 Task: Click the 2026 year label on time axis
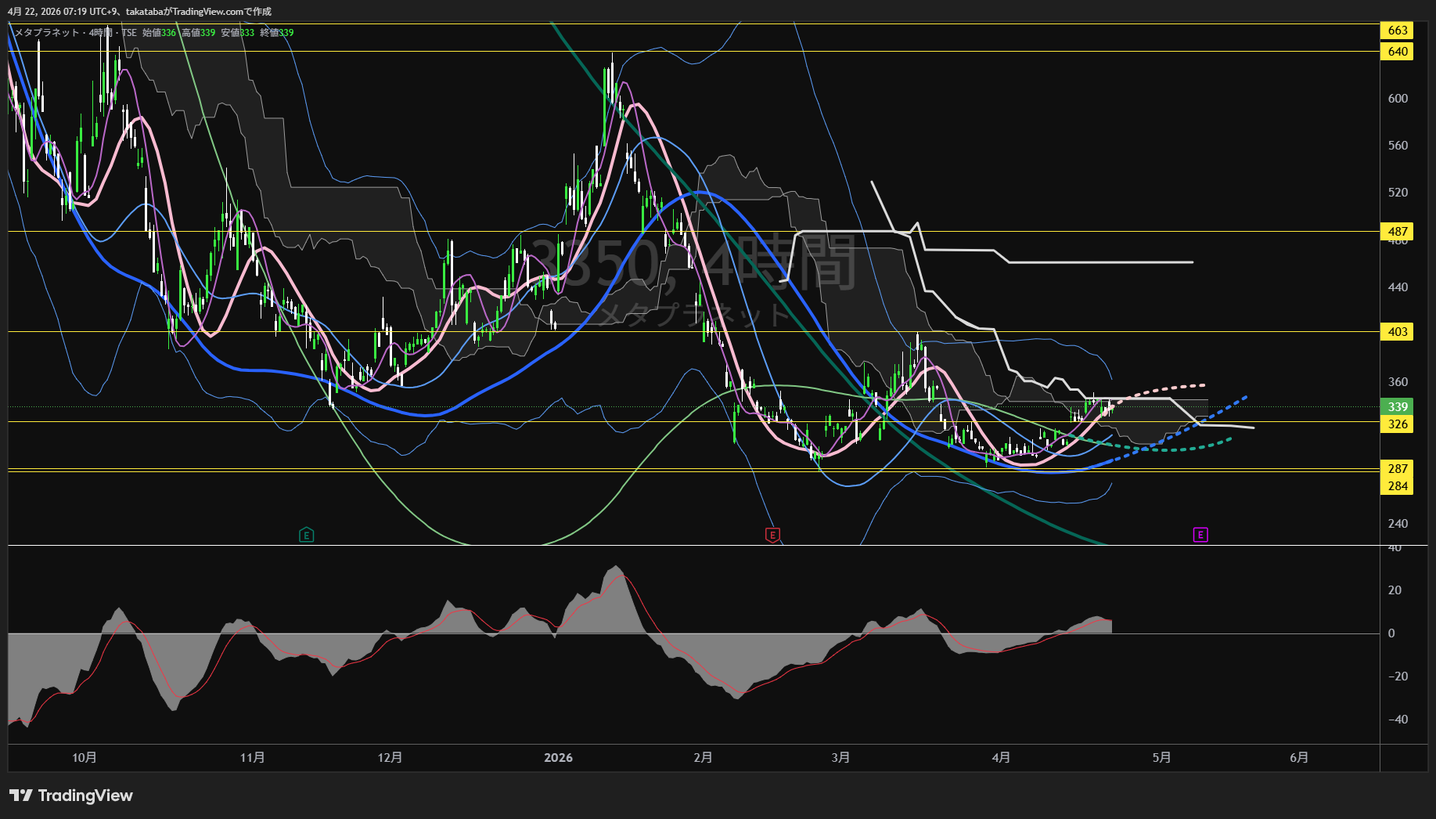(x=558, y=758)
